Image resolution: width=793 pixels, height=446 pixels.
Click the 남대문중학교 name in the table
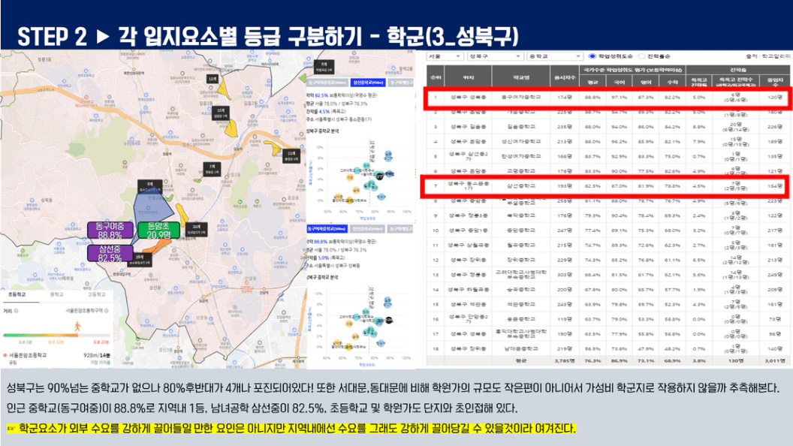click(521, 348)
